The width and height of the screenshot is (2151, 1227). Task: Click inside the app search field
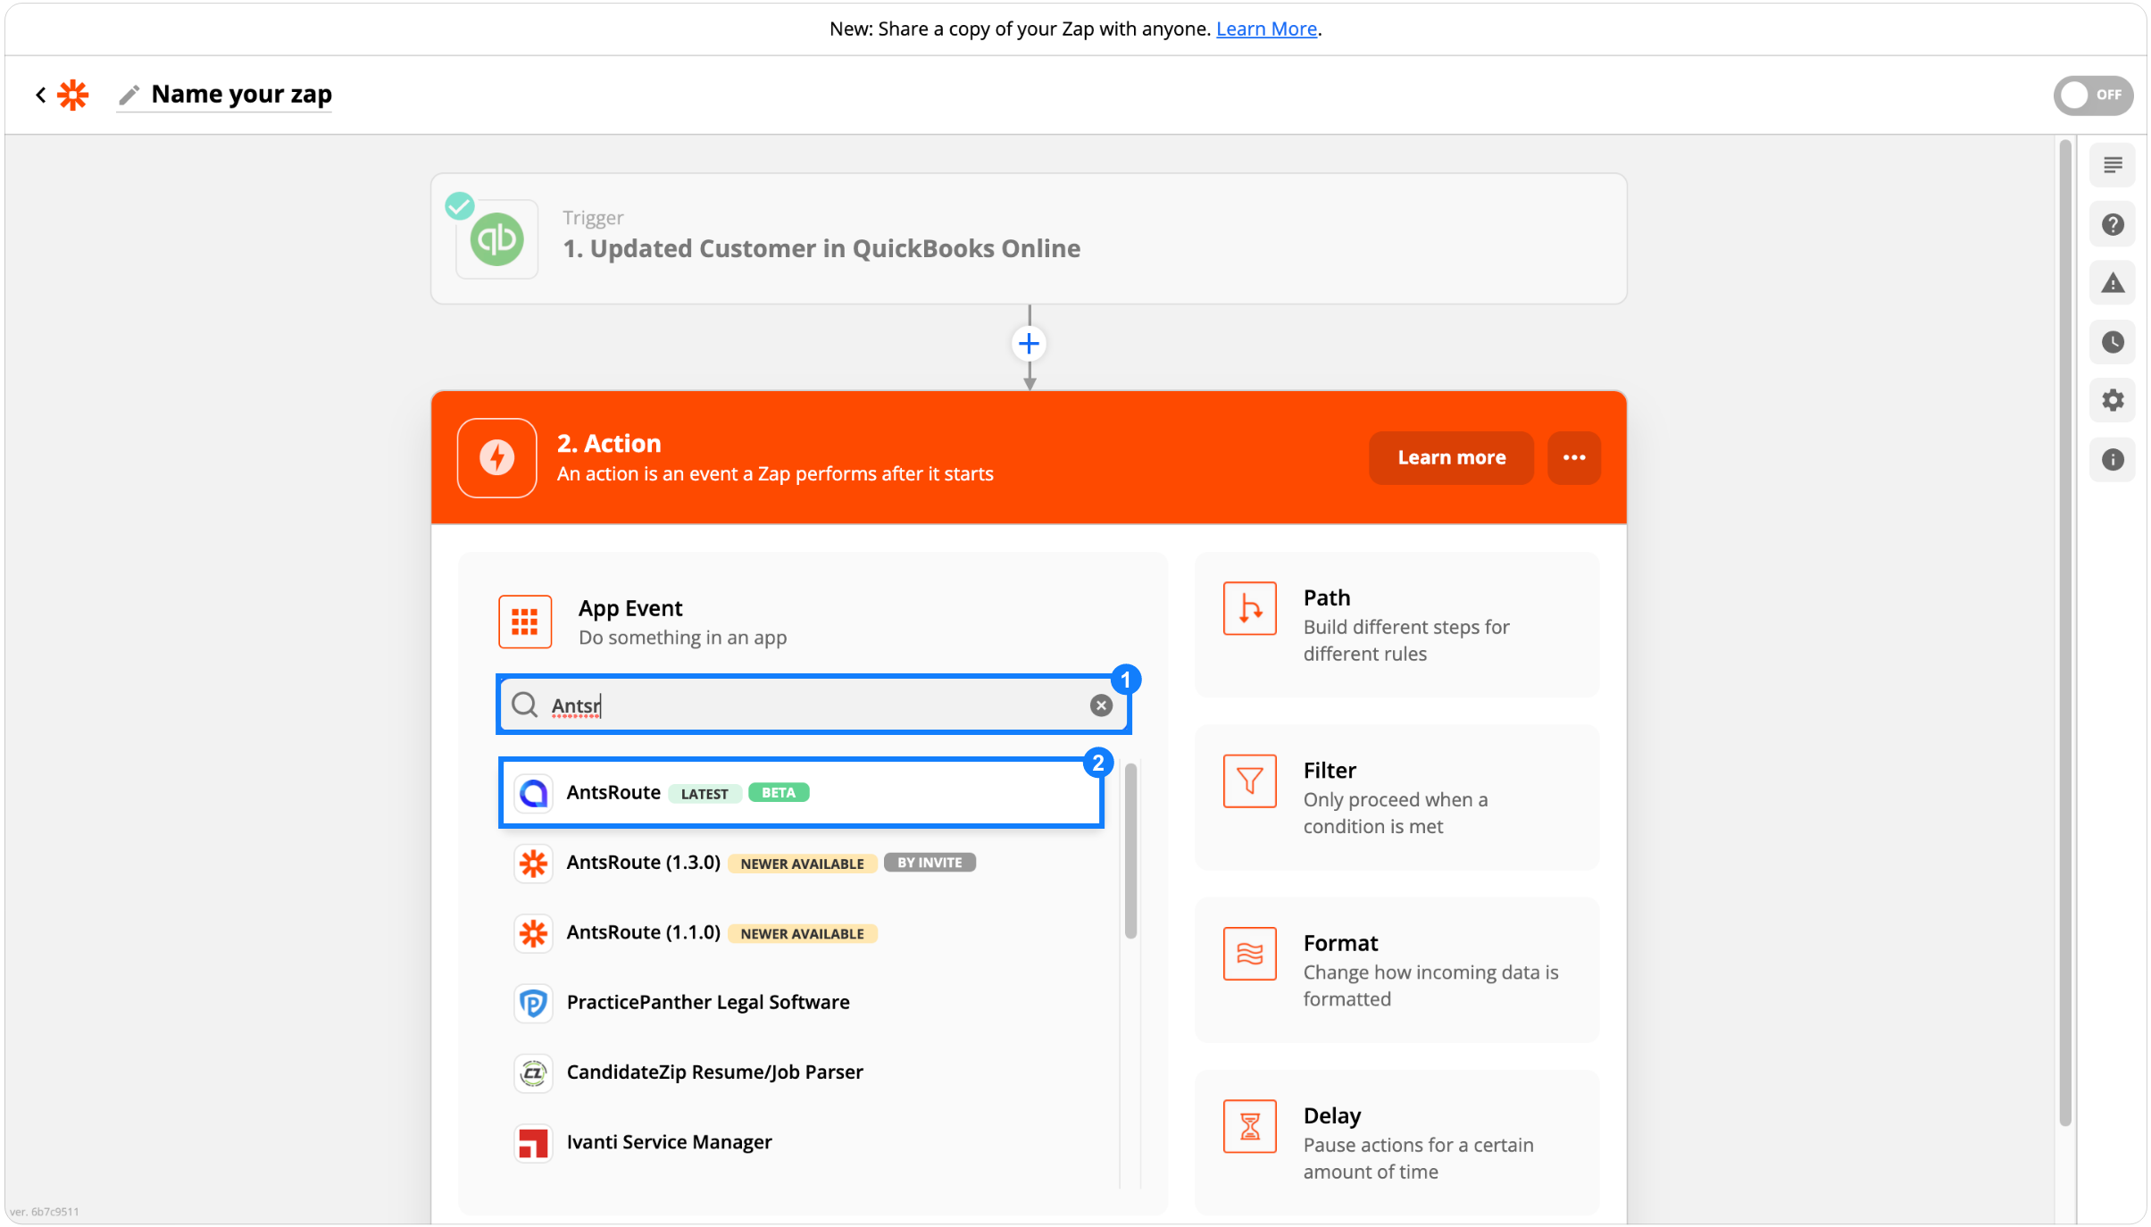coord(813,705)
